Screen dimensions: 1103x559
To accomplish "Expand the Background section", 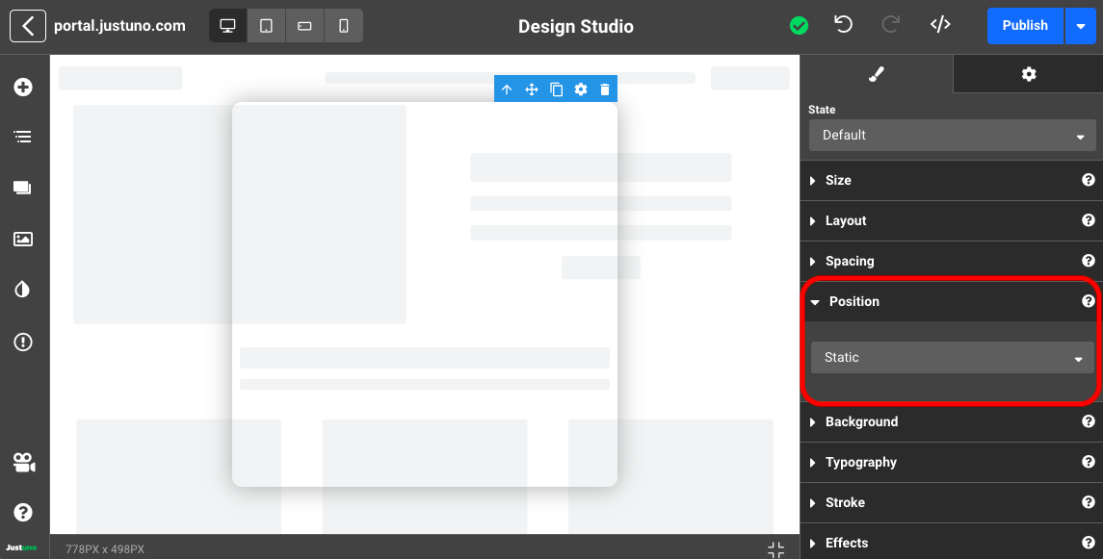I will 861,421.
